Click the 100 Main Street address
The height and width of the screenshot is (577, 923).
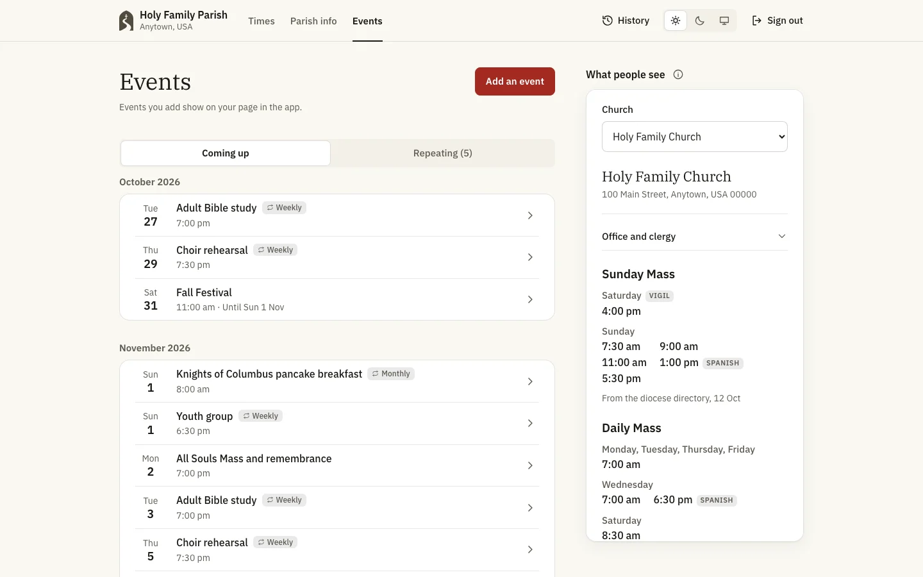(x=679, y=194)
